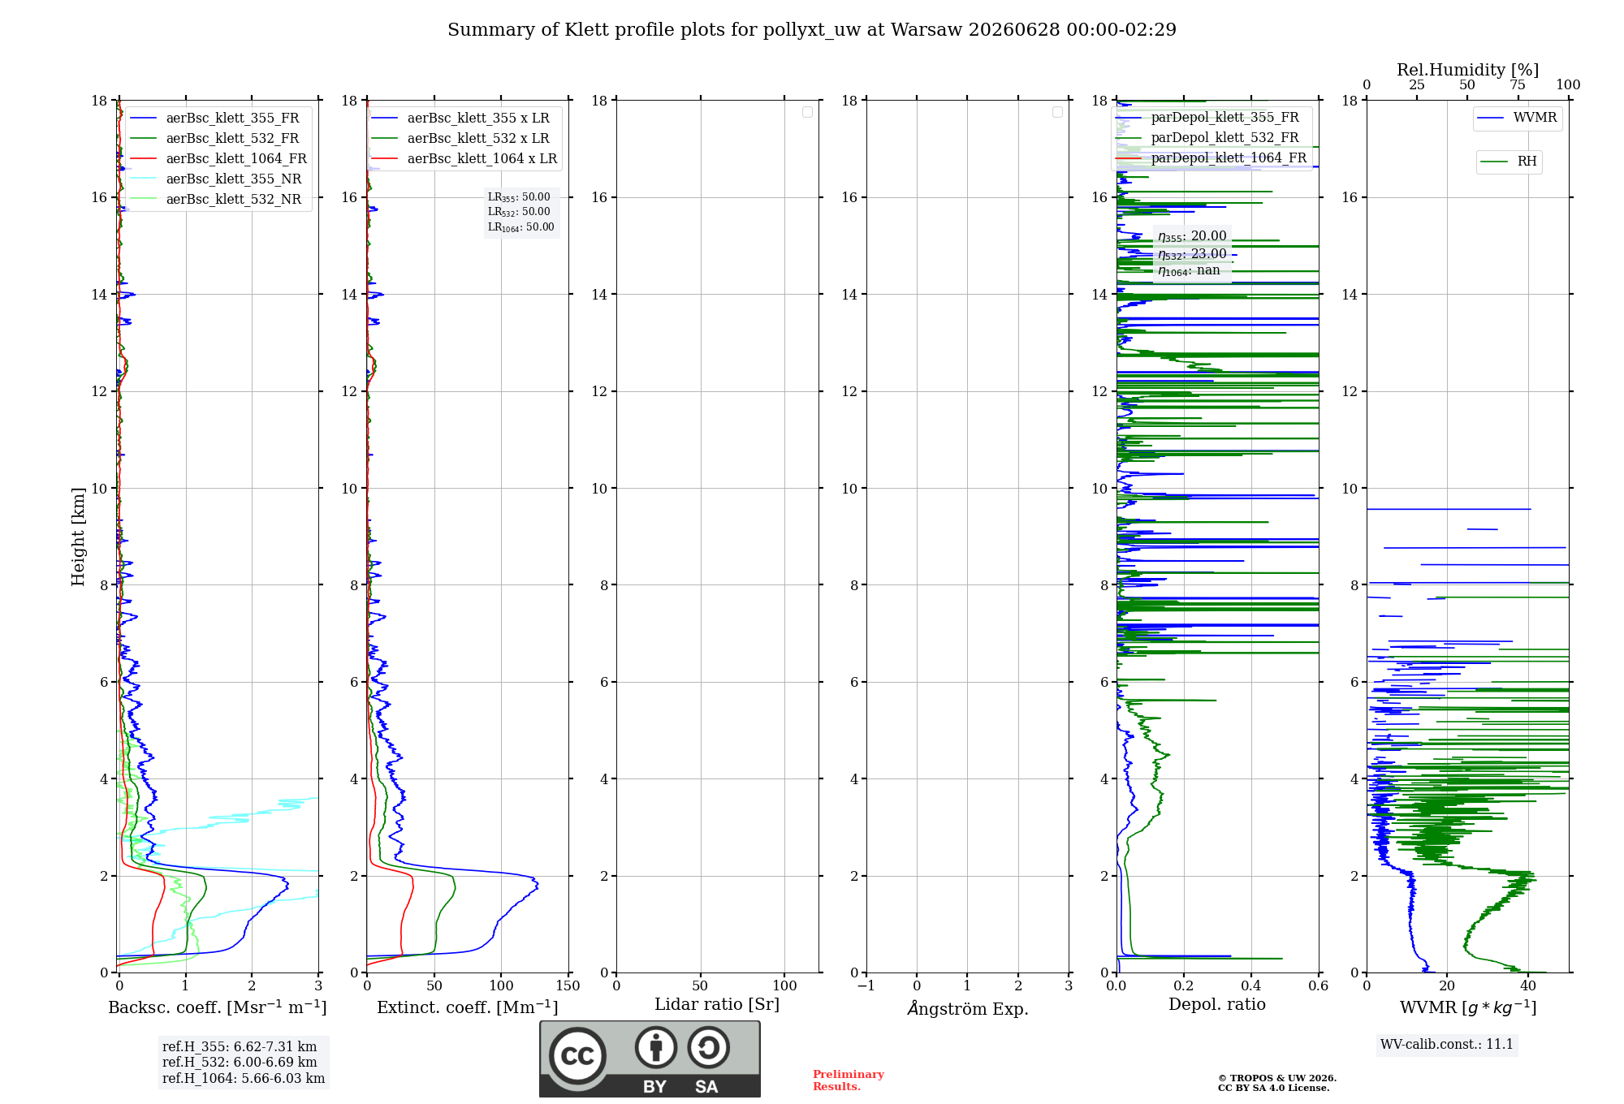Screen dimensions: 1624x1104
Task: Click ref.H_1064: 5.66-6.03 km text
Action: pos(244,1079)
